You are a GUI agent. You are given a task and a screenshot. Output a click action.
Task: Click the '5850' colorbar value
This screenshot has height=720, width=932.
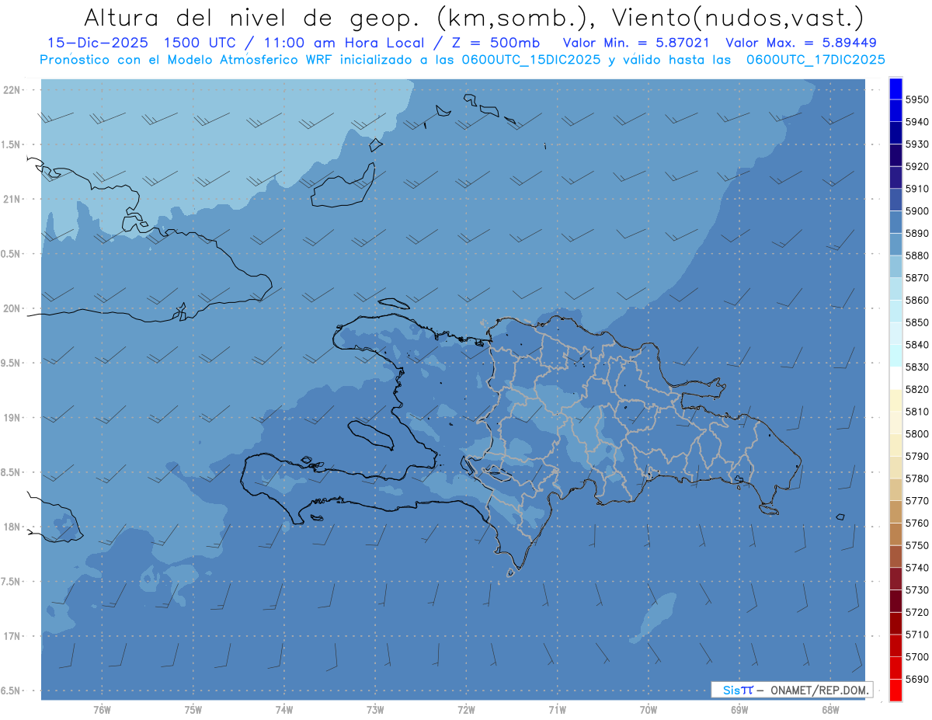[x=916, y=322]
